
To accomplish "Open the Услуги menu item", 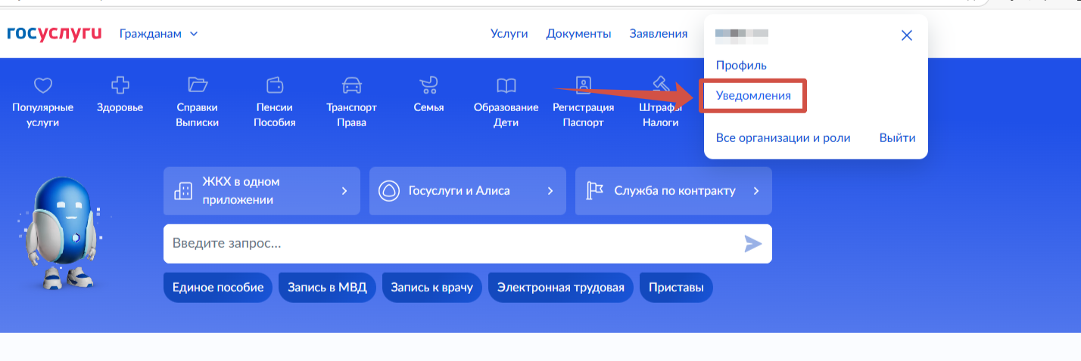I will point(509,34).
